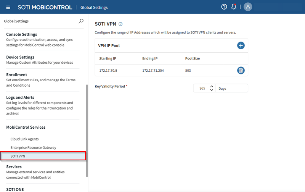Image resolution: width=305 pixels, height=192 pixels.
Task: Select ending IP 172.17.71.254 cell
Action: pyautogui.click(x=153, y=71)
